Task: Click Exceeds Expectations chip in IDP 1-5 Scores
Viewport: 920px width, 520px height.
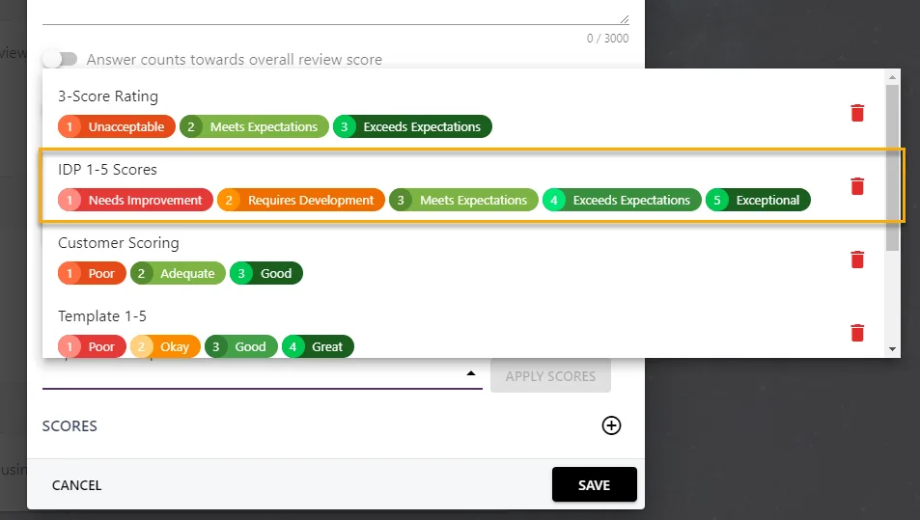Action: tap(622, 200)
